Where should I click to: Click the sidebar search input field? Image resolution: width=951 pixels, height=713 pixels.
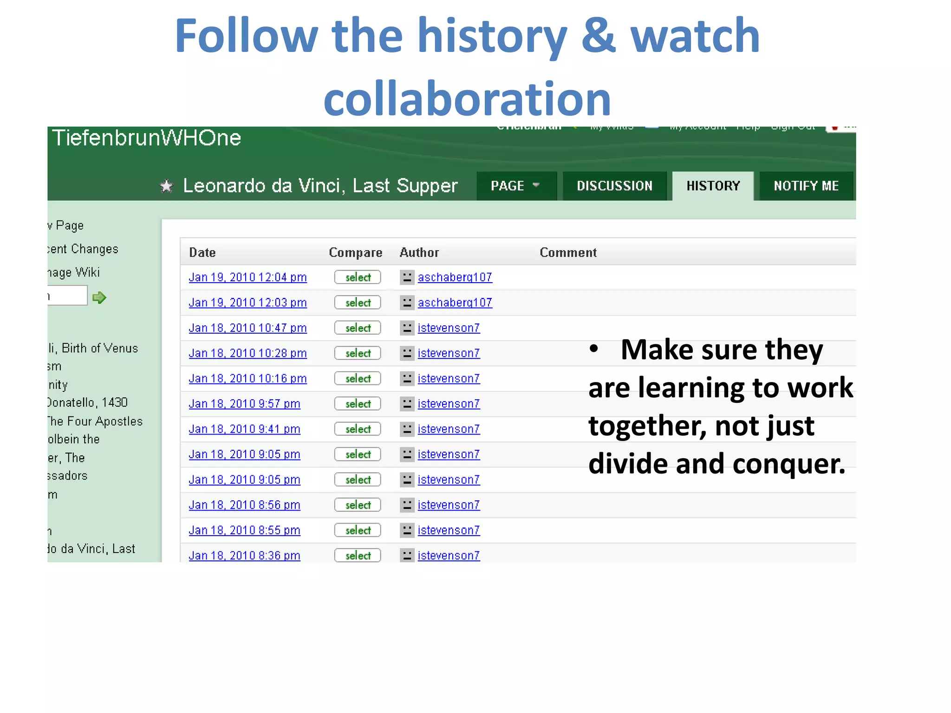coord(67,296)
